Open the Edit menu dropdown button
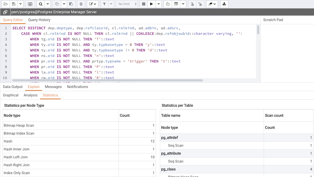 click(92, 4)
